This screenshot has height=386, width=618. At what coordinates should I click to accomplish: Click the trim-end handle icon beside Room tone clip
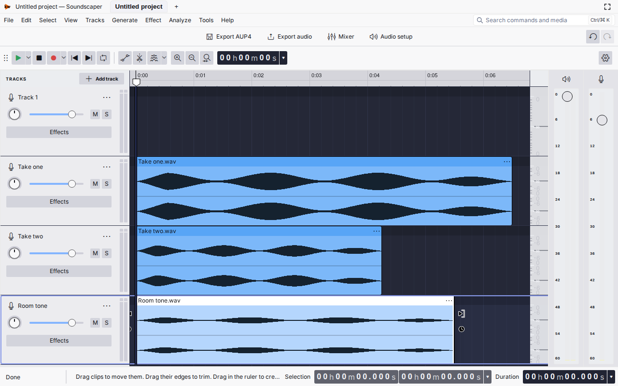pos(462,314)
